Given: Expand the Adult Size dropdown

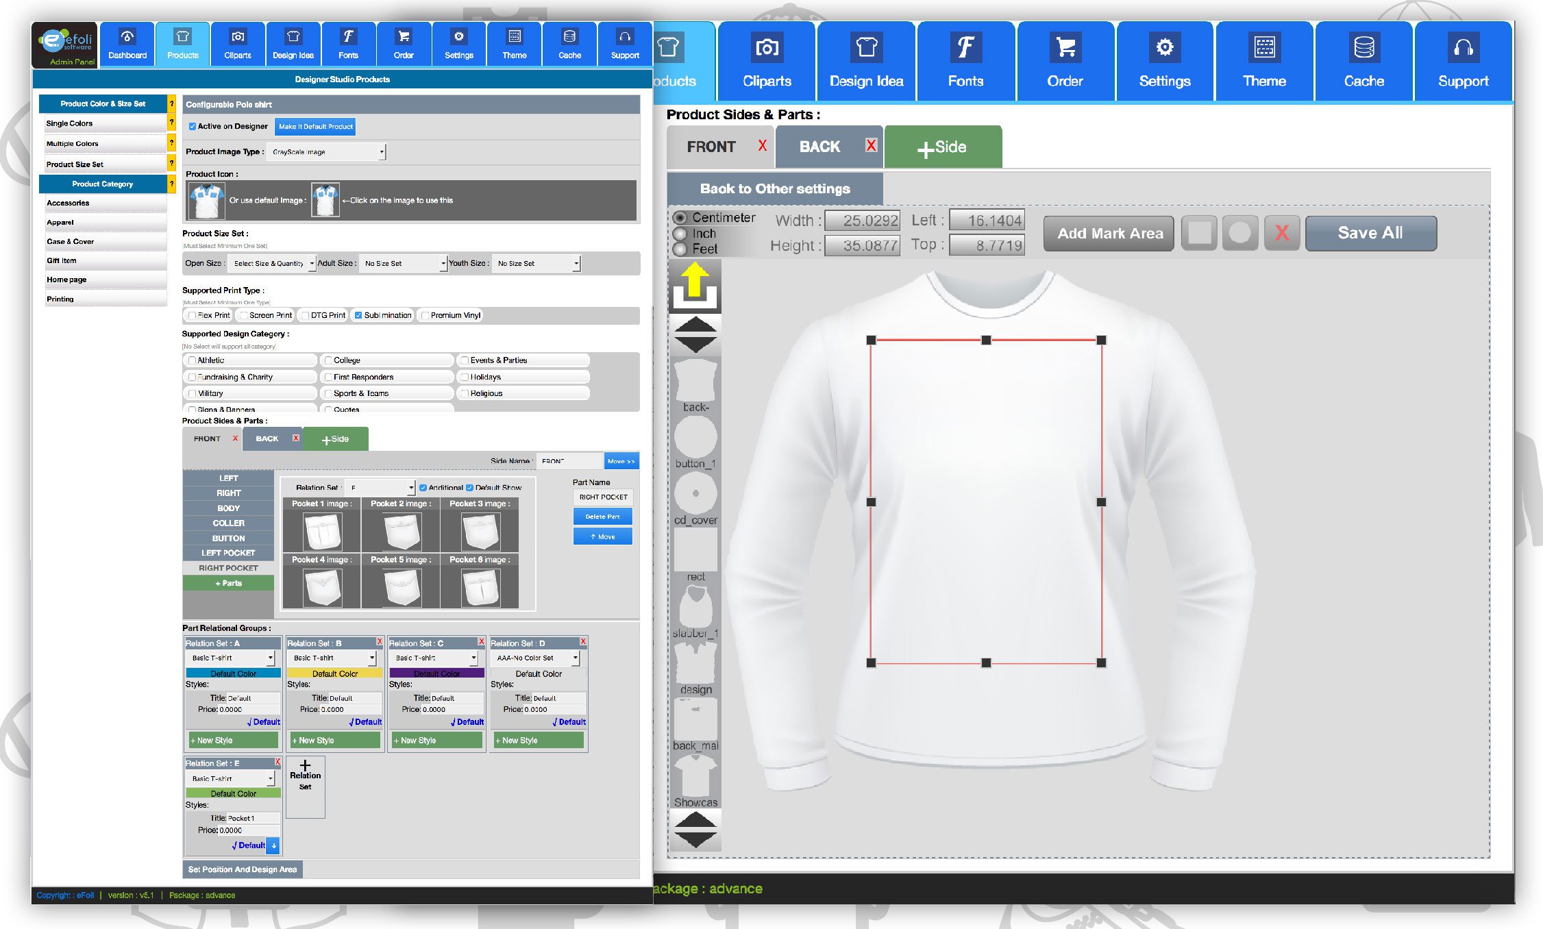Looking at the screenshot, I should [x=404, y=264].
